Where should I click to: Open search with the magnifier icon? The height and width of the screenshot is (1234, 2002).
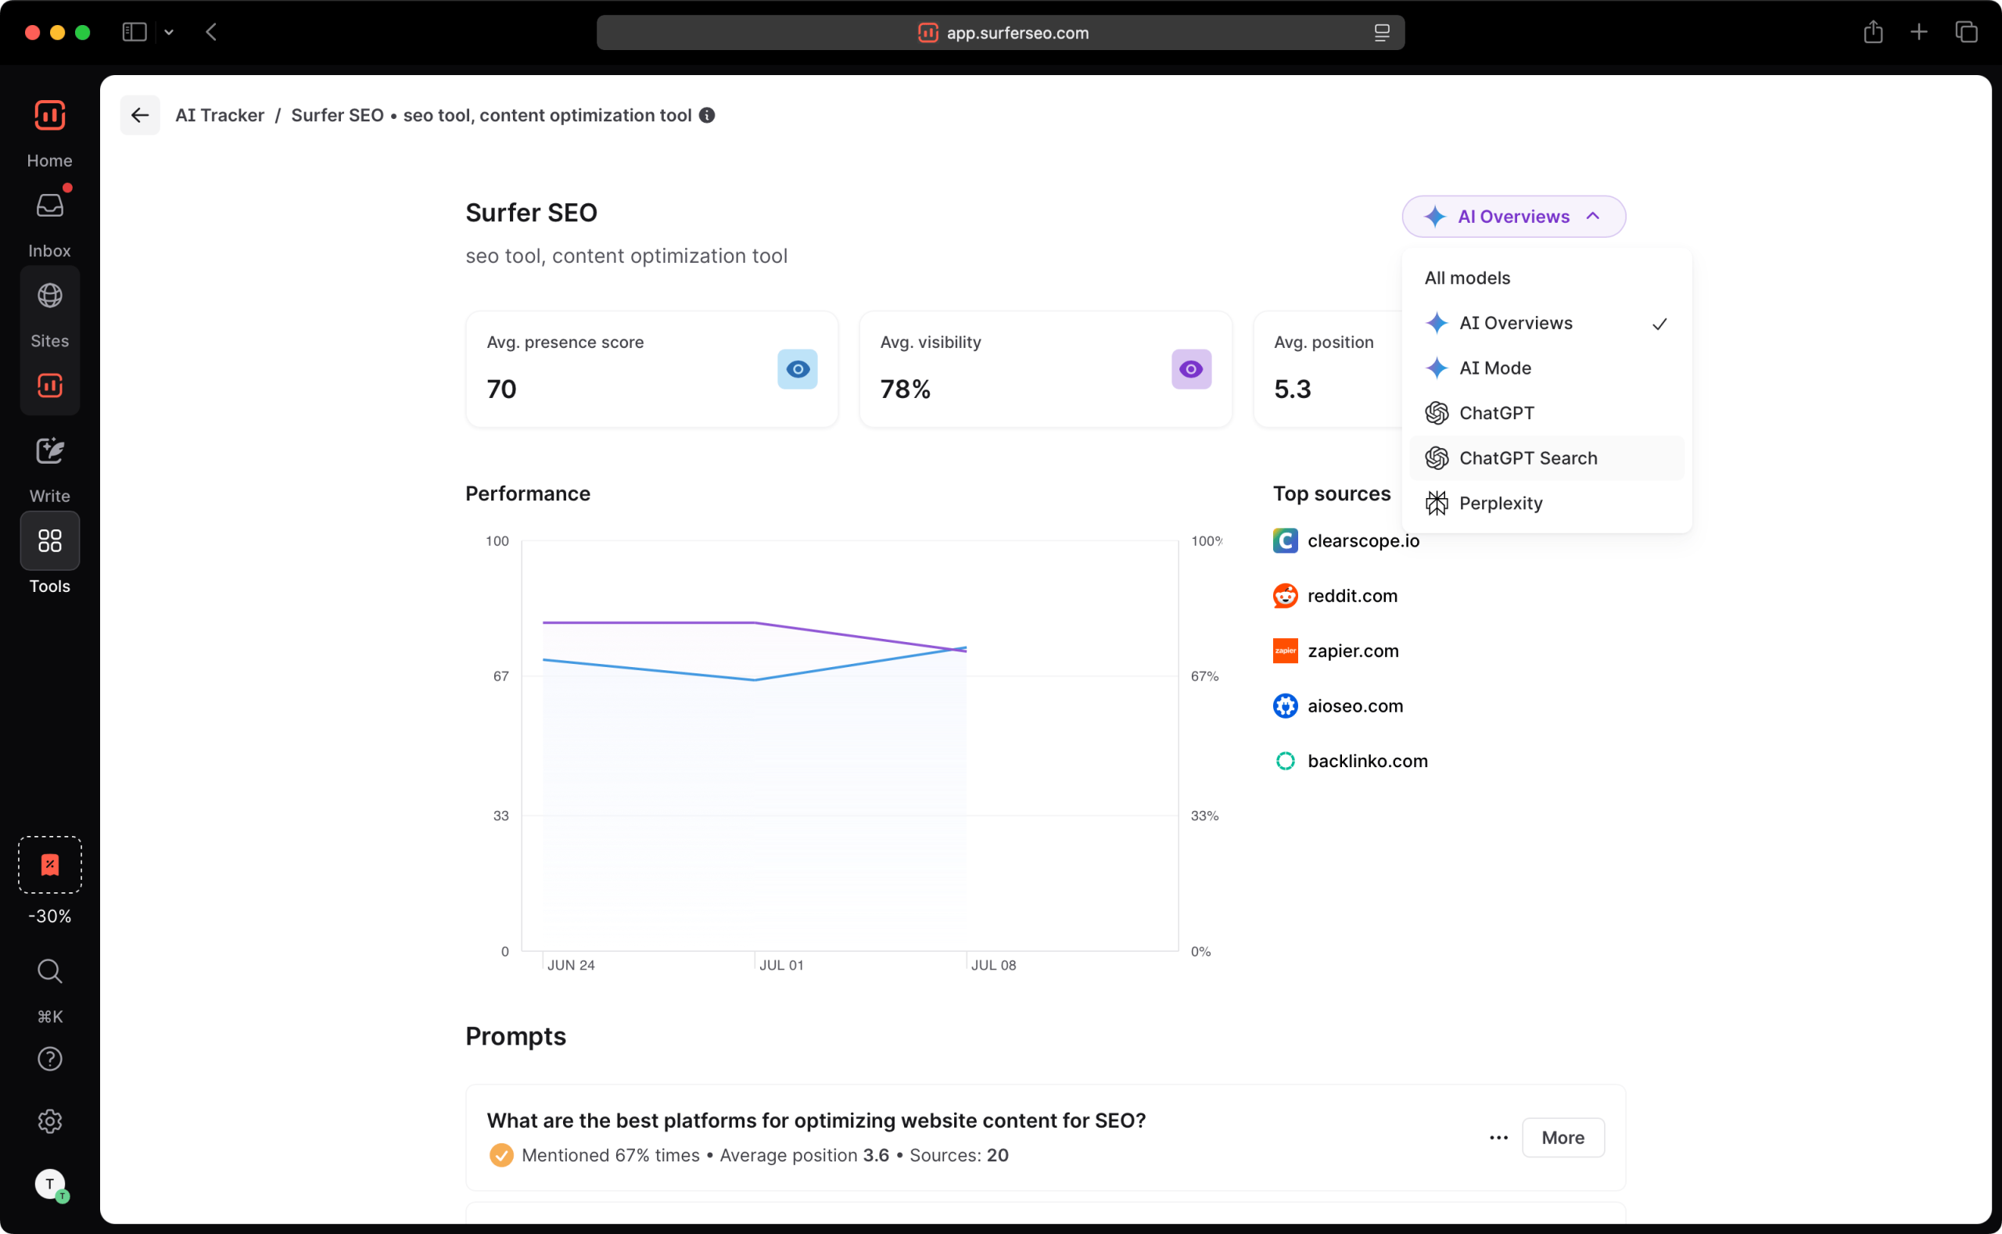(x=49, y=971)
